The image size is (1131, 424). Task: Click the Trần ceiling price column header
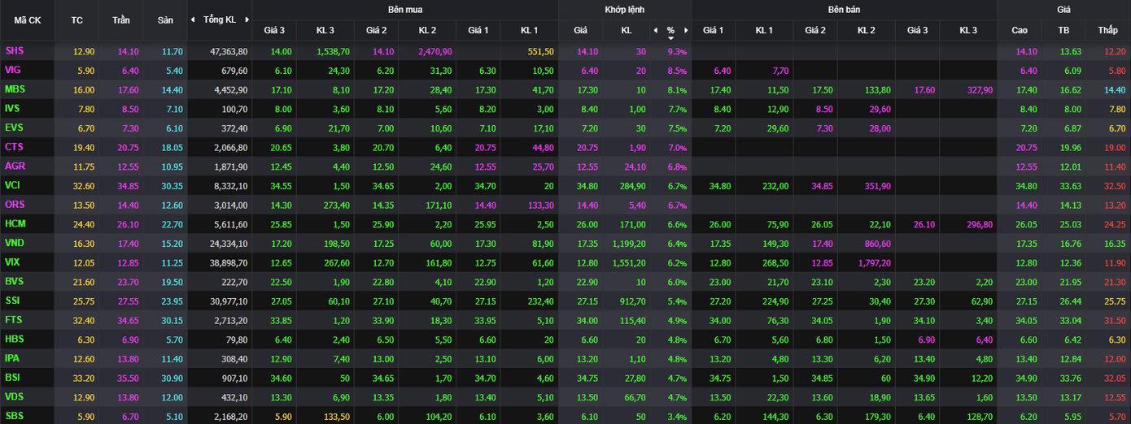pyautogui.click(x=120, y=20)
